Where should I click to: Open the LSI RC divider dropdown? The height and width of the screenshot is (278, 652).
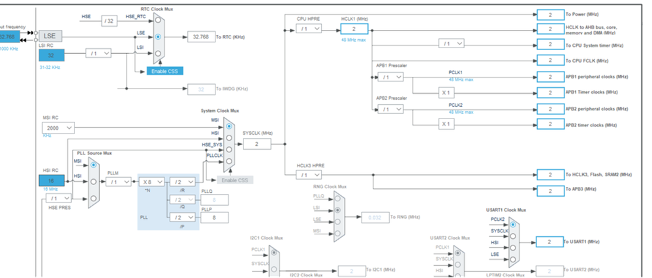tap(99, 53)
